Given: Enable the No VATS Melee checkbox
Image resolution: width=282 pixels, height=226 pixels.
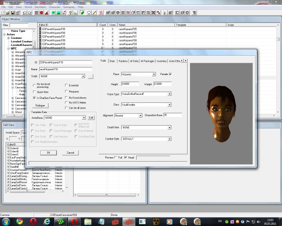Looking at the screenshot, I should point(66,102).
